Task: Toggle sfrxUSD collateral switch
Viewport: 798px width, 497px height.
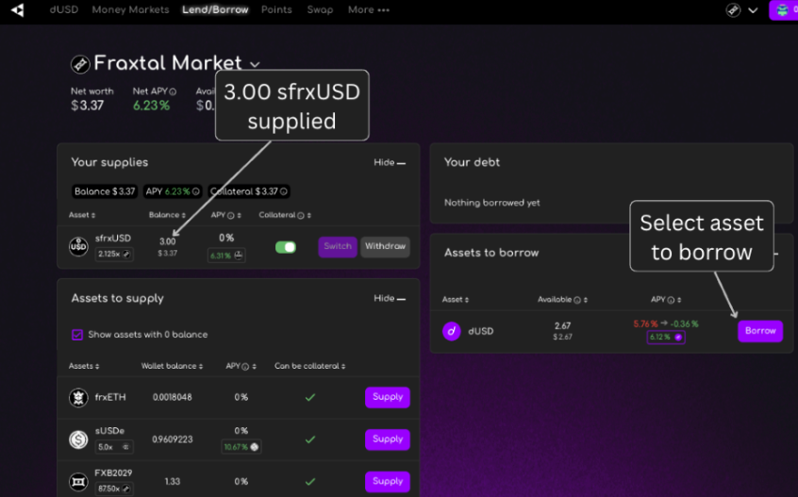Action: [286, 247]
